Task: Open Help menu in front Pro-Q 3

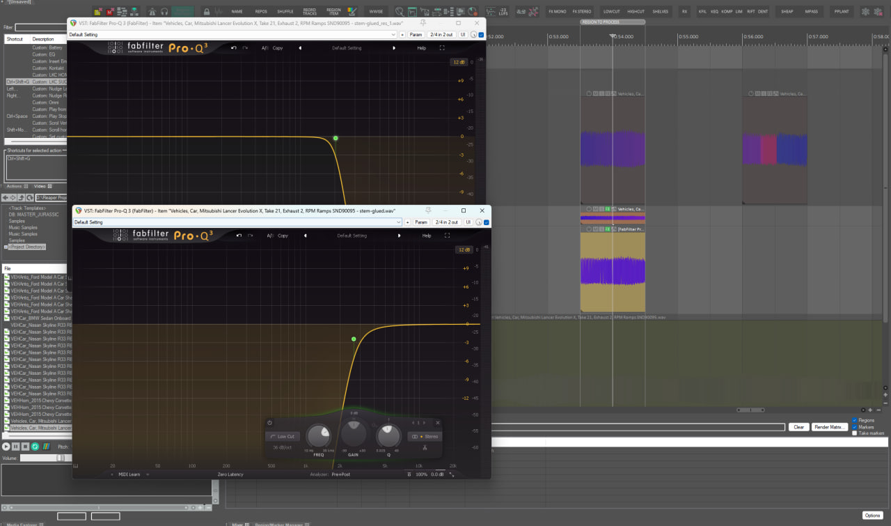Action: point(427,235)
